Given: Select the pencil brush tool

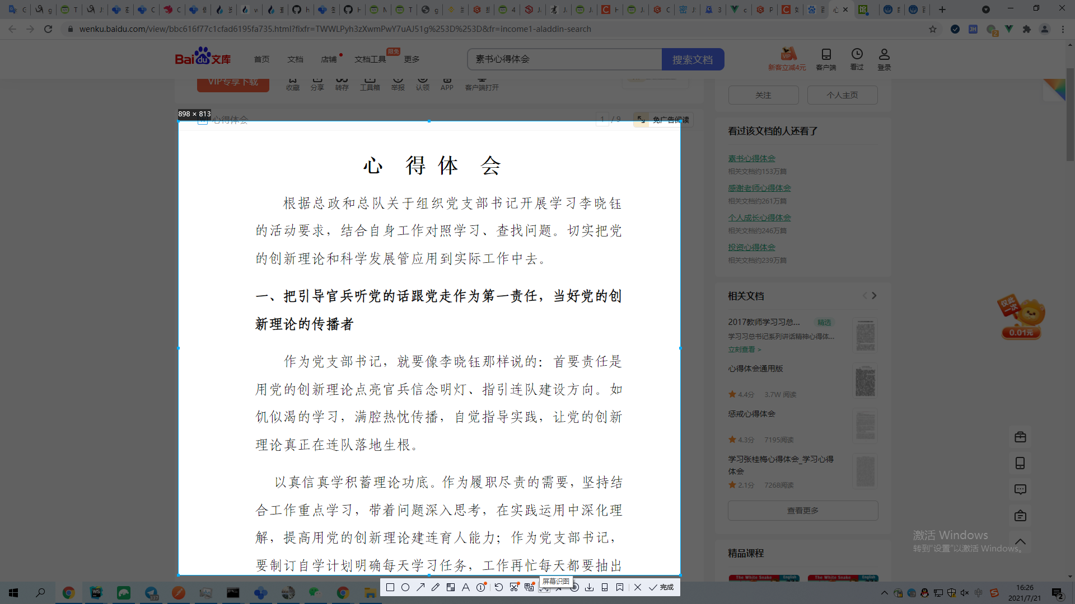Looking at the screenshot, I should pyautogui.click(x=436, y=587).
